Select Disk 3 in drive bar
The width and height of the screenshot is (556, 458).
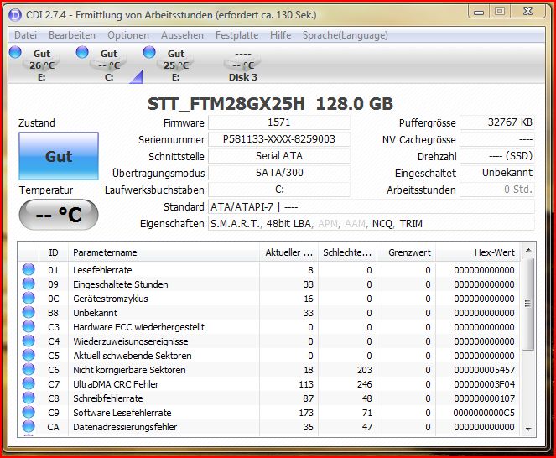click(243, 65)
